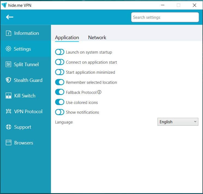This screenshot has width=203, height=194.
Task: Click the Information page icon in sidebar
Action: 8,33
